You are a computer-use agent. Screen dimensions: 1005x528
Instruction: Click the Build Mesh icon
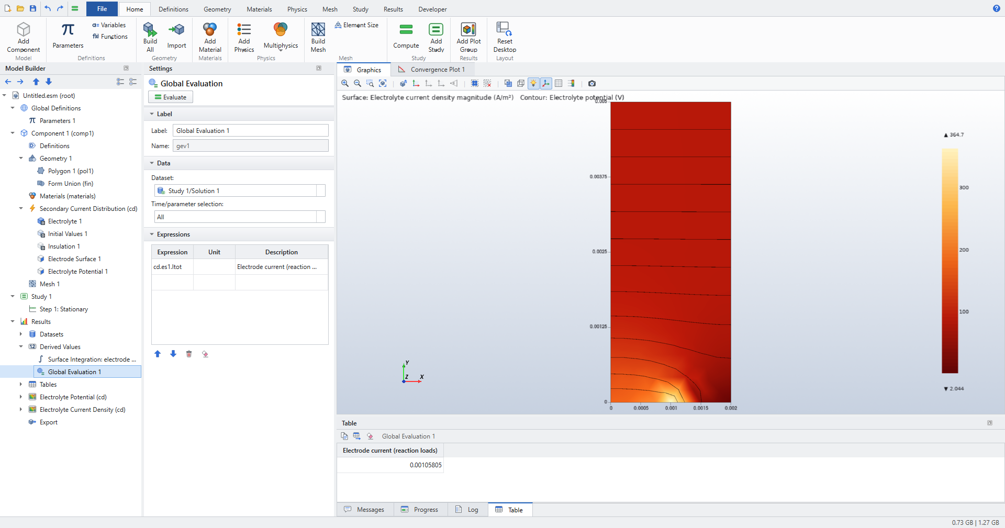point(318,29)
